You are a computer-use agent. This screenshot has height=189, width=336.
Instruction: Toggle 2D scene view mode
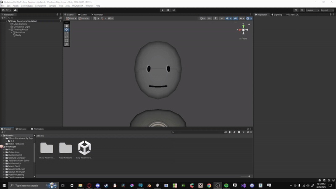coord(209,18)
